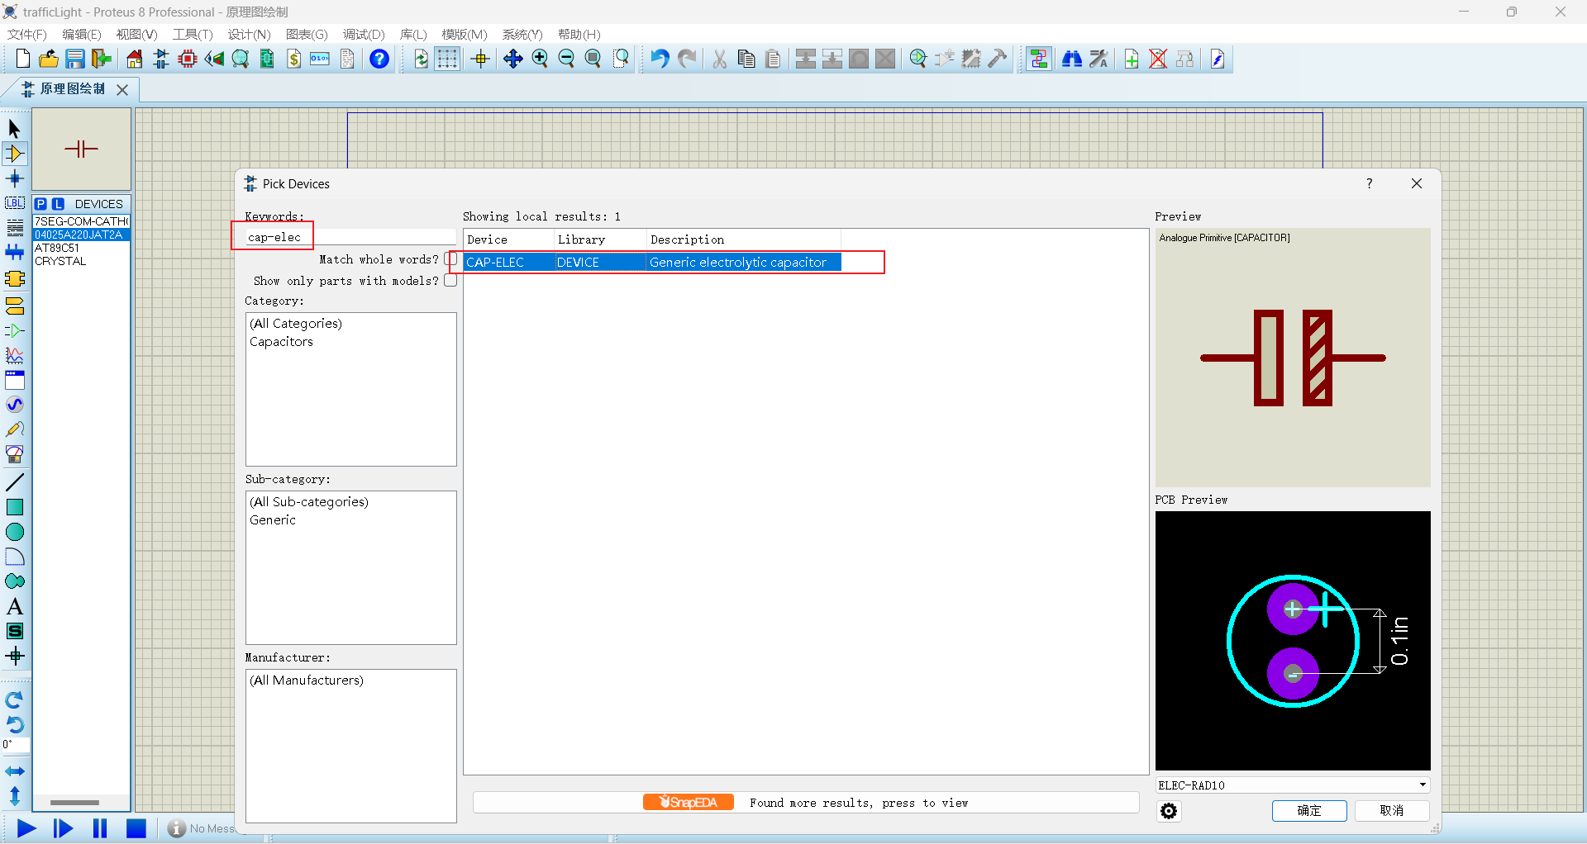Open the 视图(V) menu
Image resolution: width=1587 pixels, height=844 pixels.
[136, 34]
